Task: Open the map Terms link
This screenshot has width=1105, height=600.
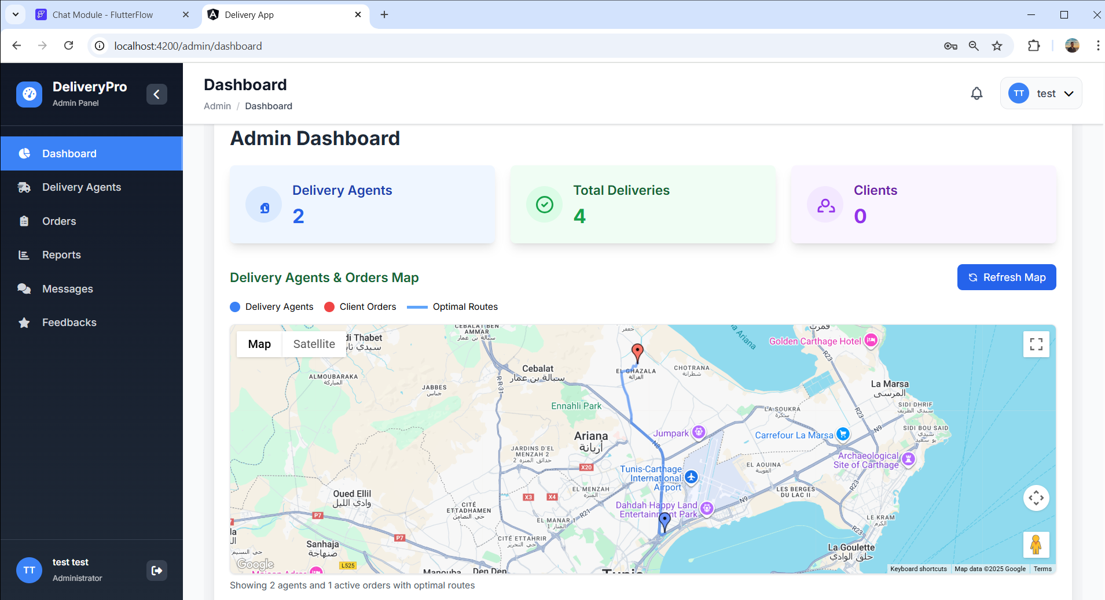Action: (1042, 569)
